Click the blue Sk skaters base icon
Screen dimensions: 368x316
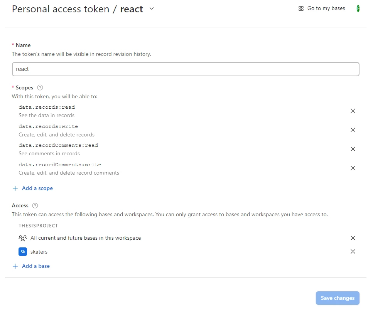coord(22,252)
